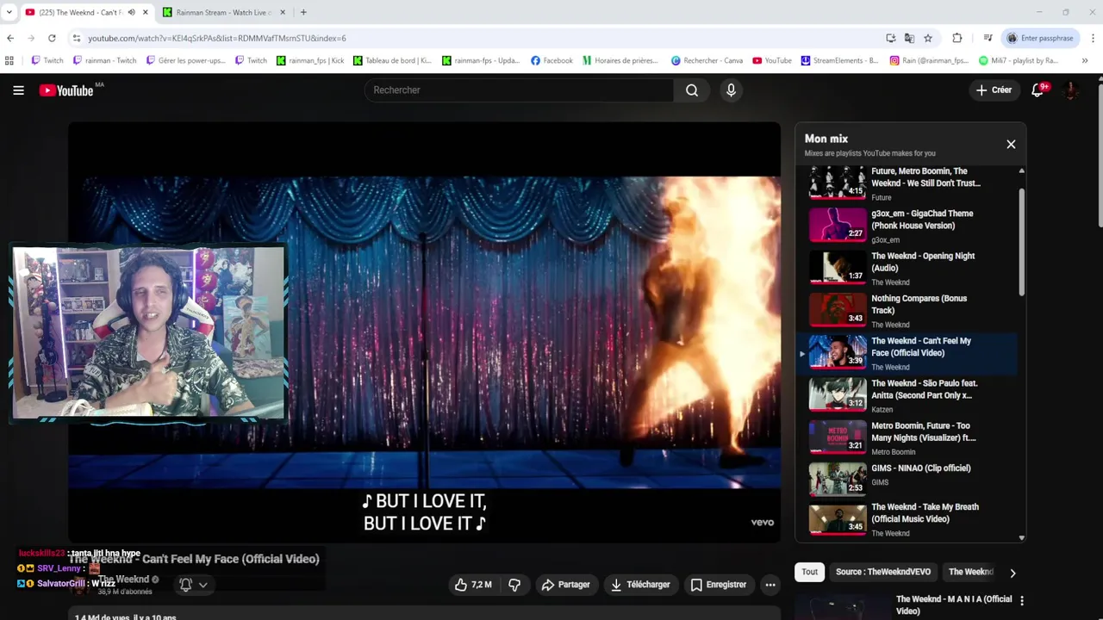Open the extensions puzzle icon
Viewport: 1103px width, 620px height.
tap(957, 38)
